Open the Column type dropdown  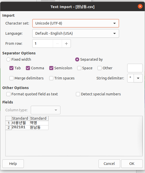(45, 110)
